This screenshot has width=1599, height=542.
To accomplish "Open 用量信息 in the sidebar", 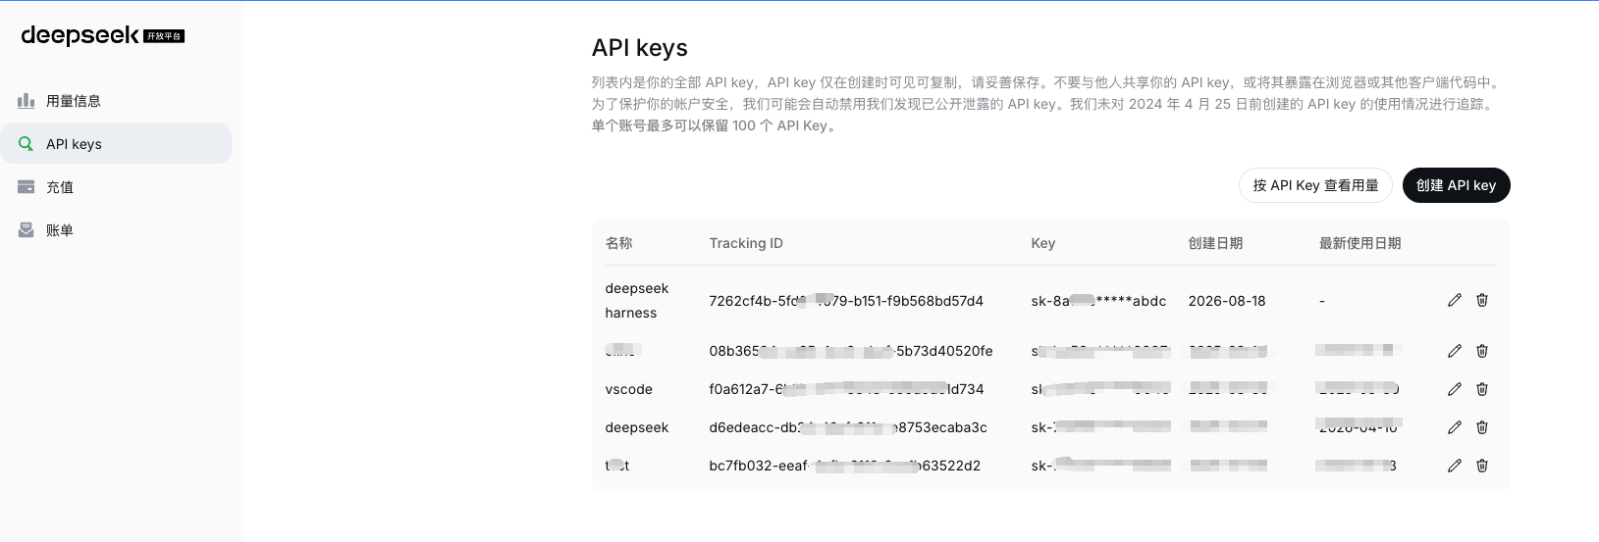I will pos(116,101).
